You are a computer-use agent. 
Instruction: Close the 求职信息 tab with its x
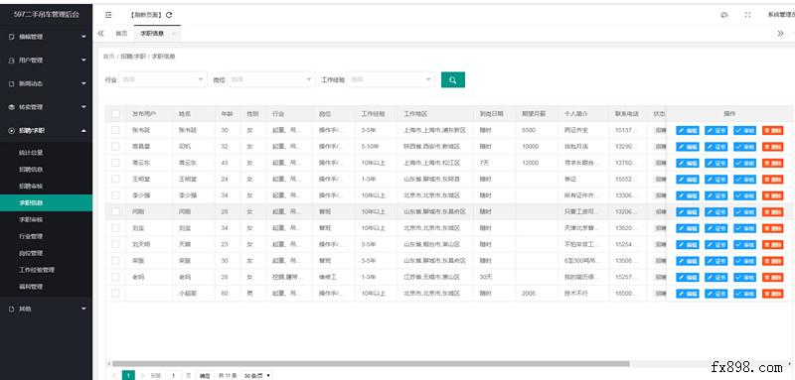coord(173,34)
